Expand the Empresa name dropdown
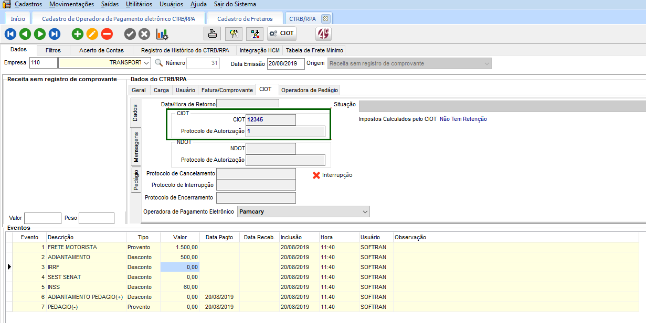This screenshot has height=323, width=646. pyautogui.click(x=146, y=63)
